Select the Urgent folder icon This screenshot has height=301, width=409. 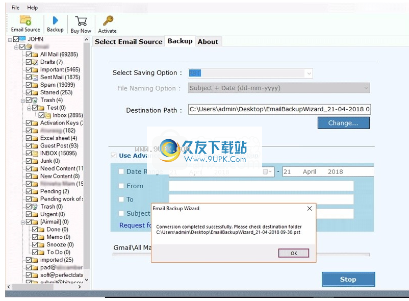pos(35,214)
